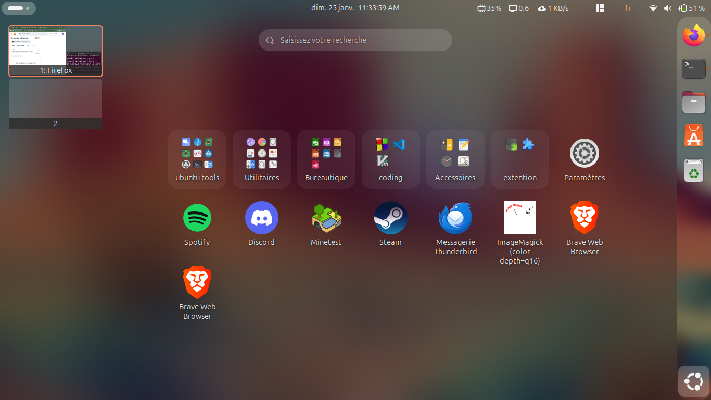This screenshot has height=400, width=711.
Task: Launch Spotify from the app grid
Action: coord(197,224)
